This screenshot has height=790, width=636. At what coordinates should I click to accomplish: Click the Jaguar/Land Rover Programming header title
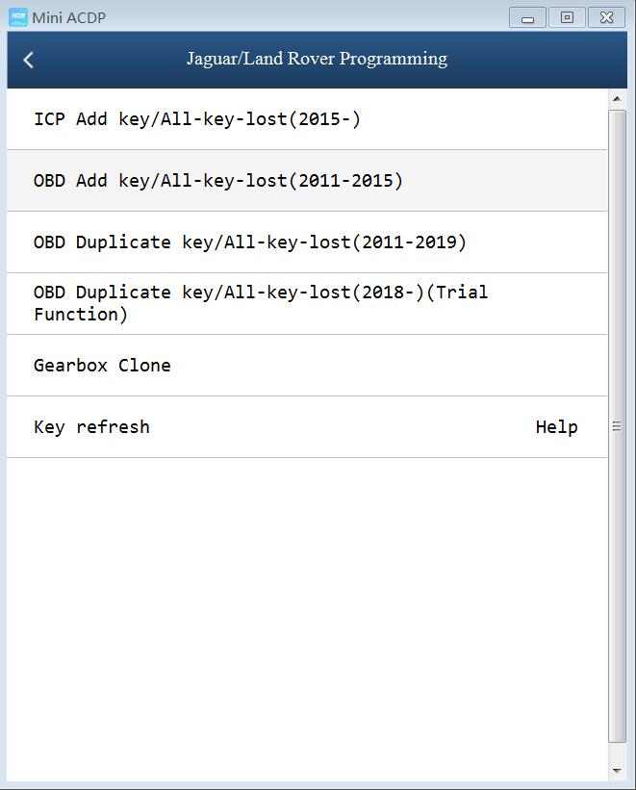coord(317,59)
